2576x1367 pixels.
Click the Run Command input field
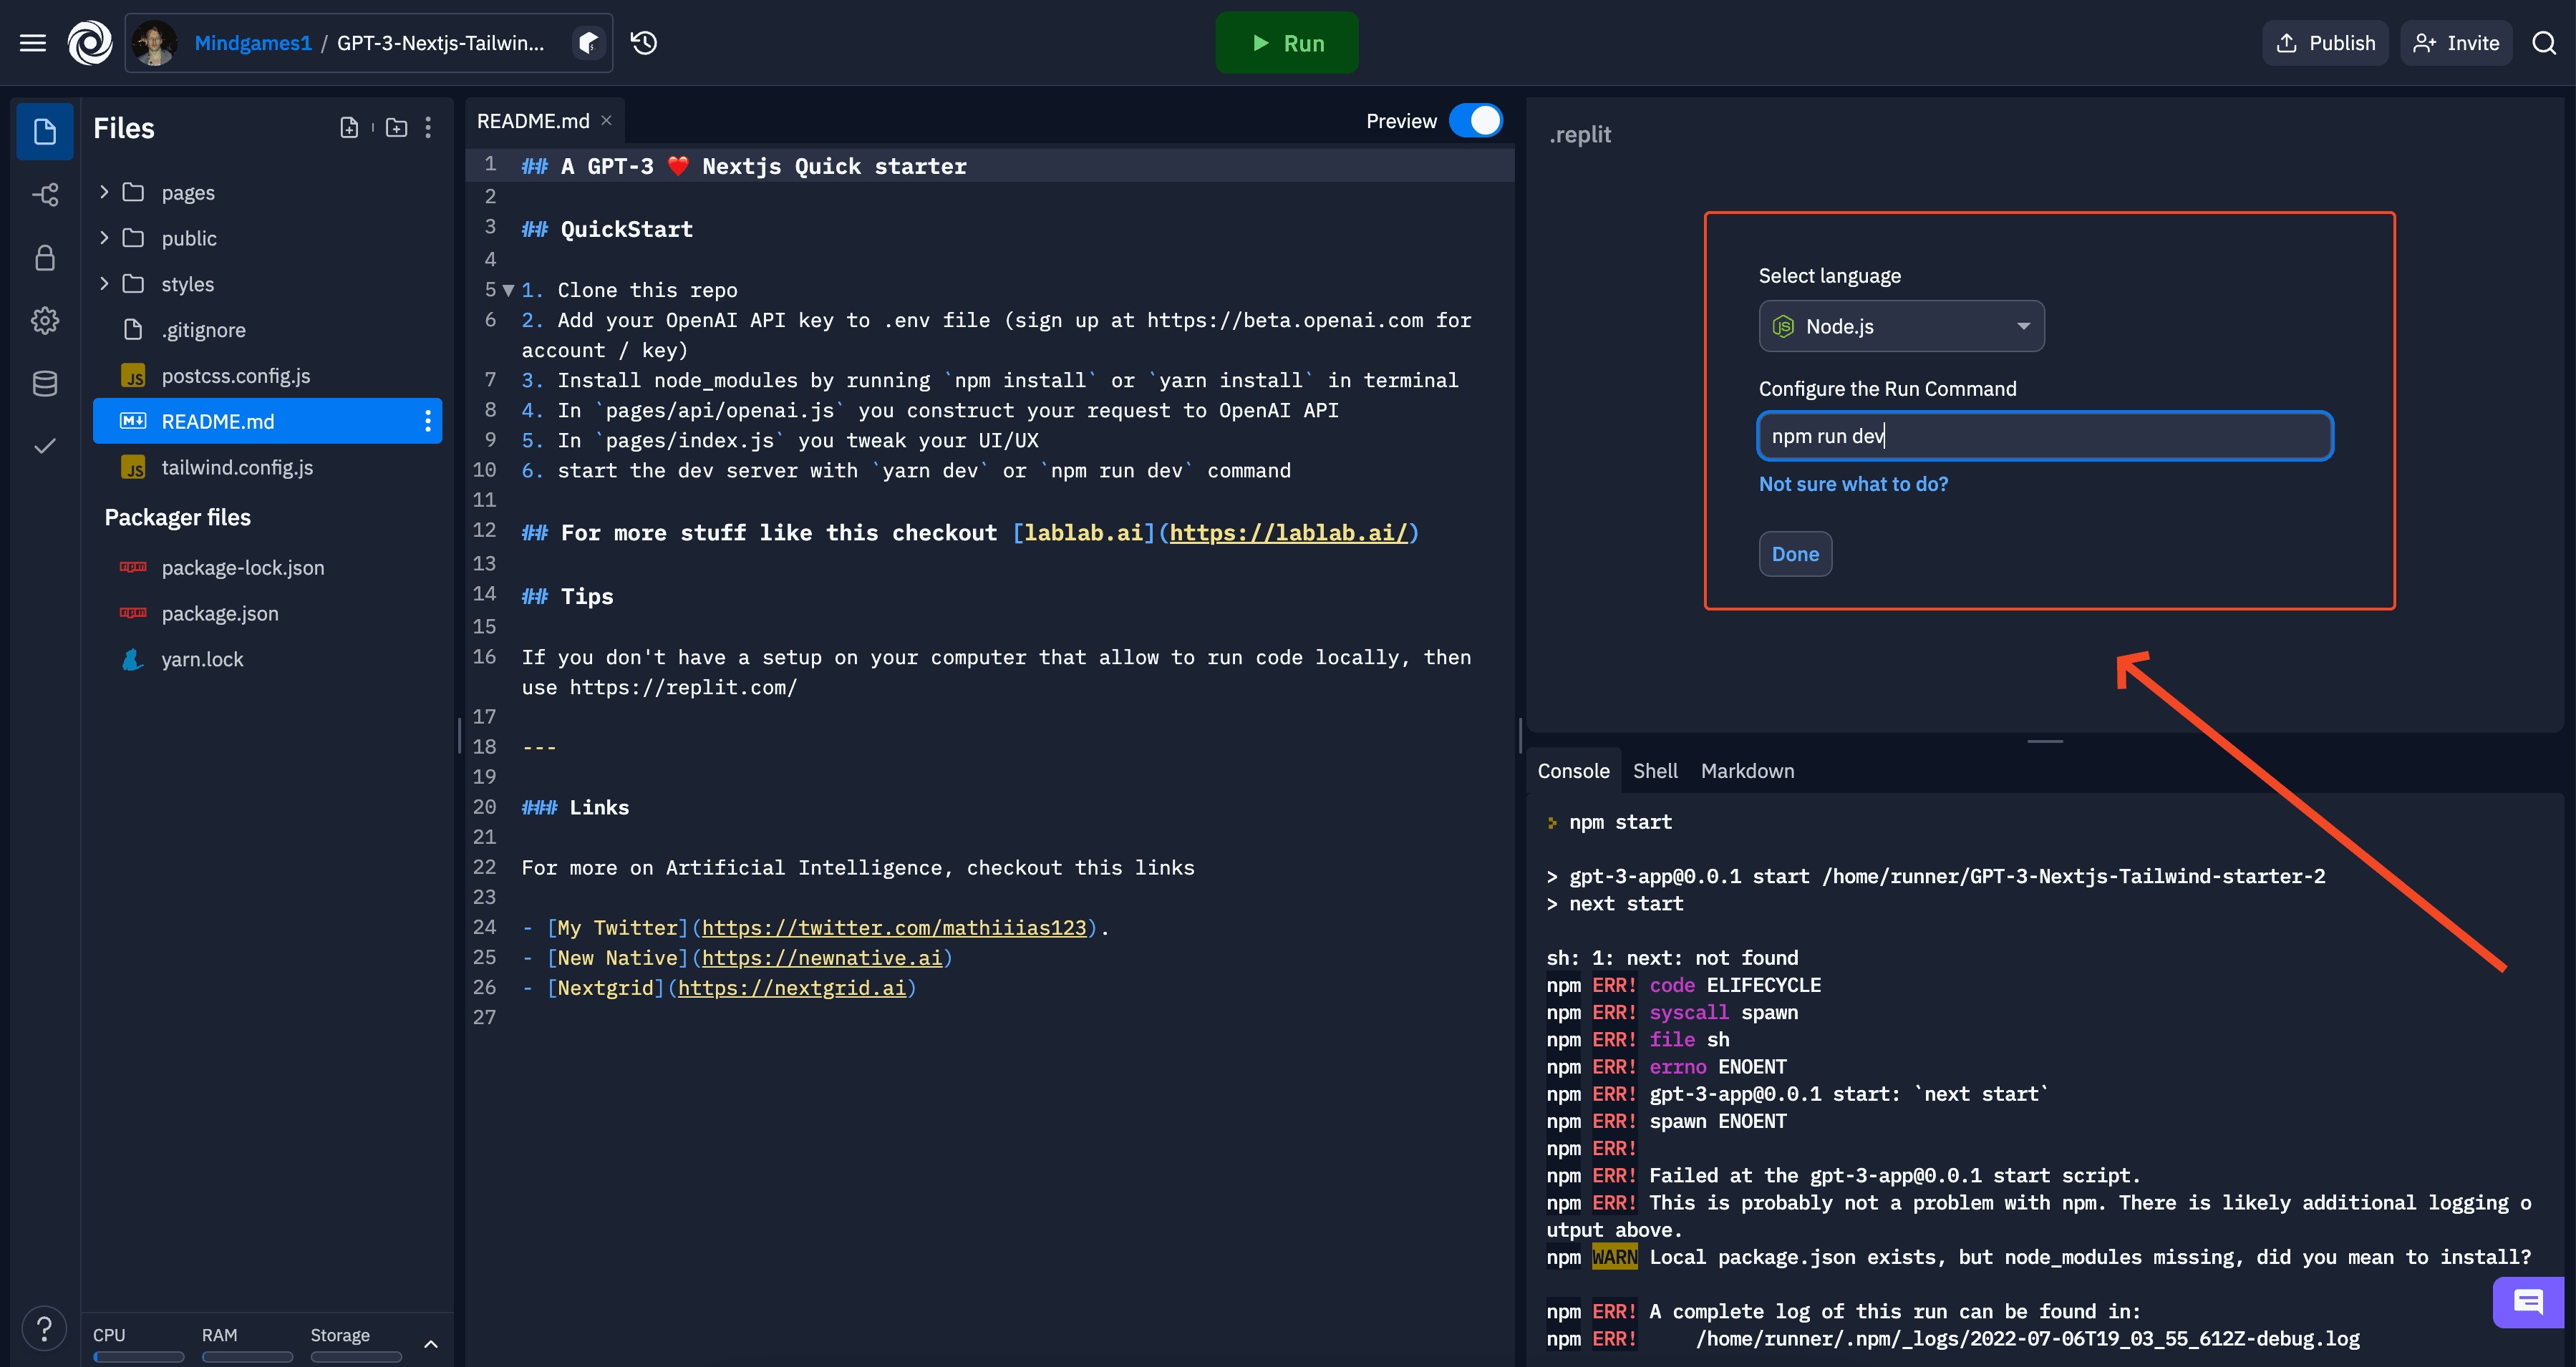(x=2045, y=436)
